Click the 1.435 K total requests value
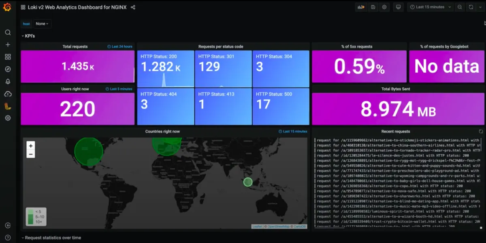 (78, 67)
